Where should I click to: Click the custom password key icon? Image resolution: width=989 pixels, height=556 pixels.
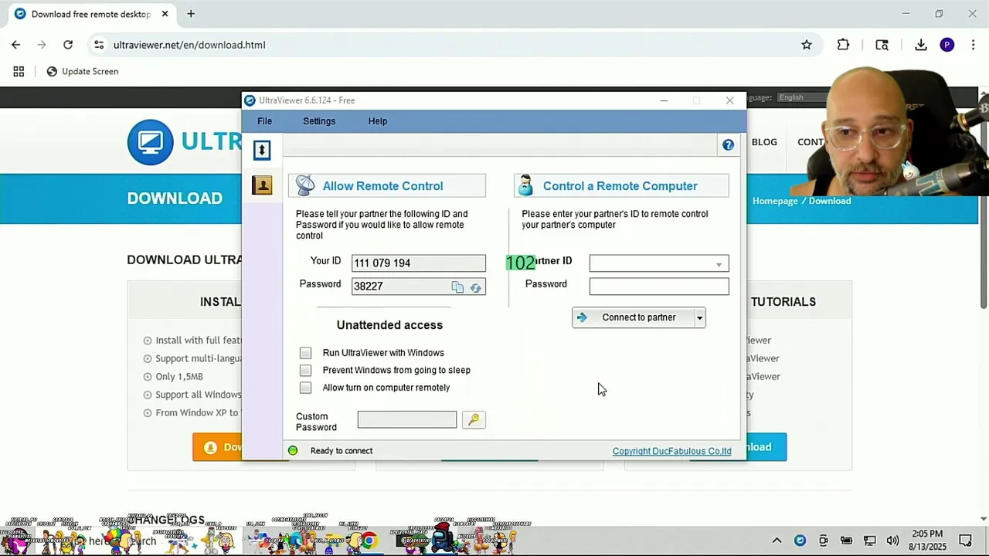pos(474,419)
